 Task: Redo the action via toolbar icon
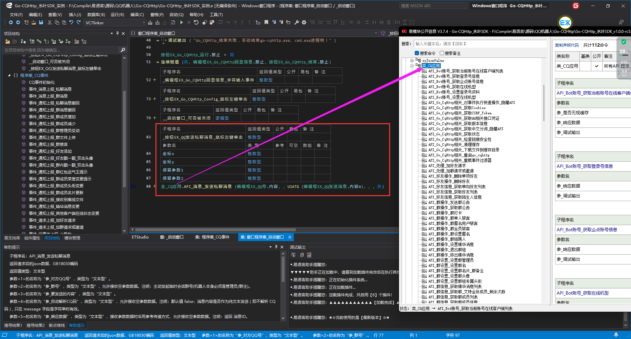point(79,22)
